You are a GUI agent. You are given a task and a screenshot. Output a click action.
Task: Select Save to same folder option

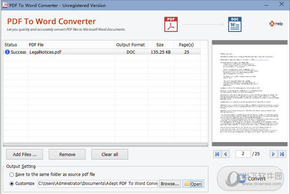12,174
